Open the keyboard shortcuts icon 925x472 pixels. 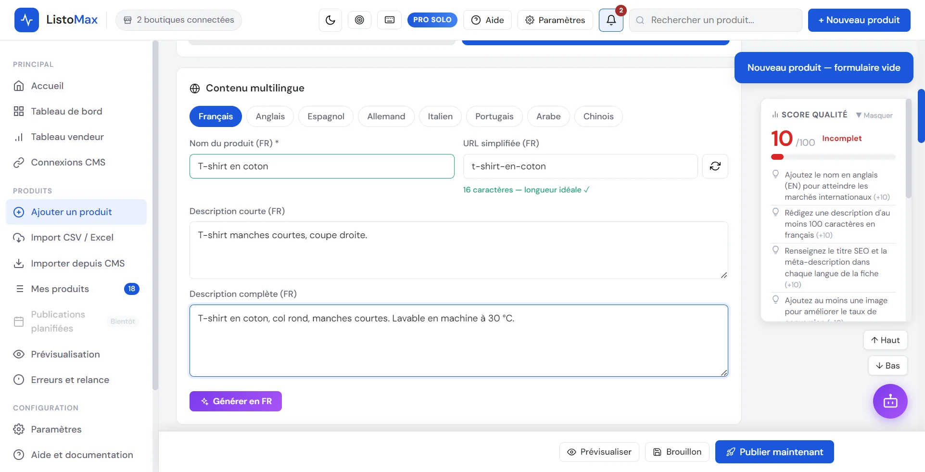click(x=390, y=20)
